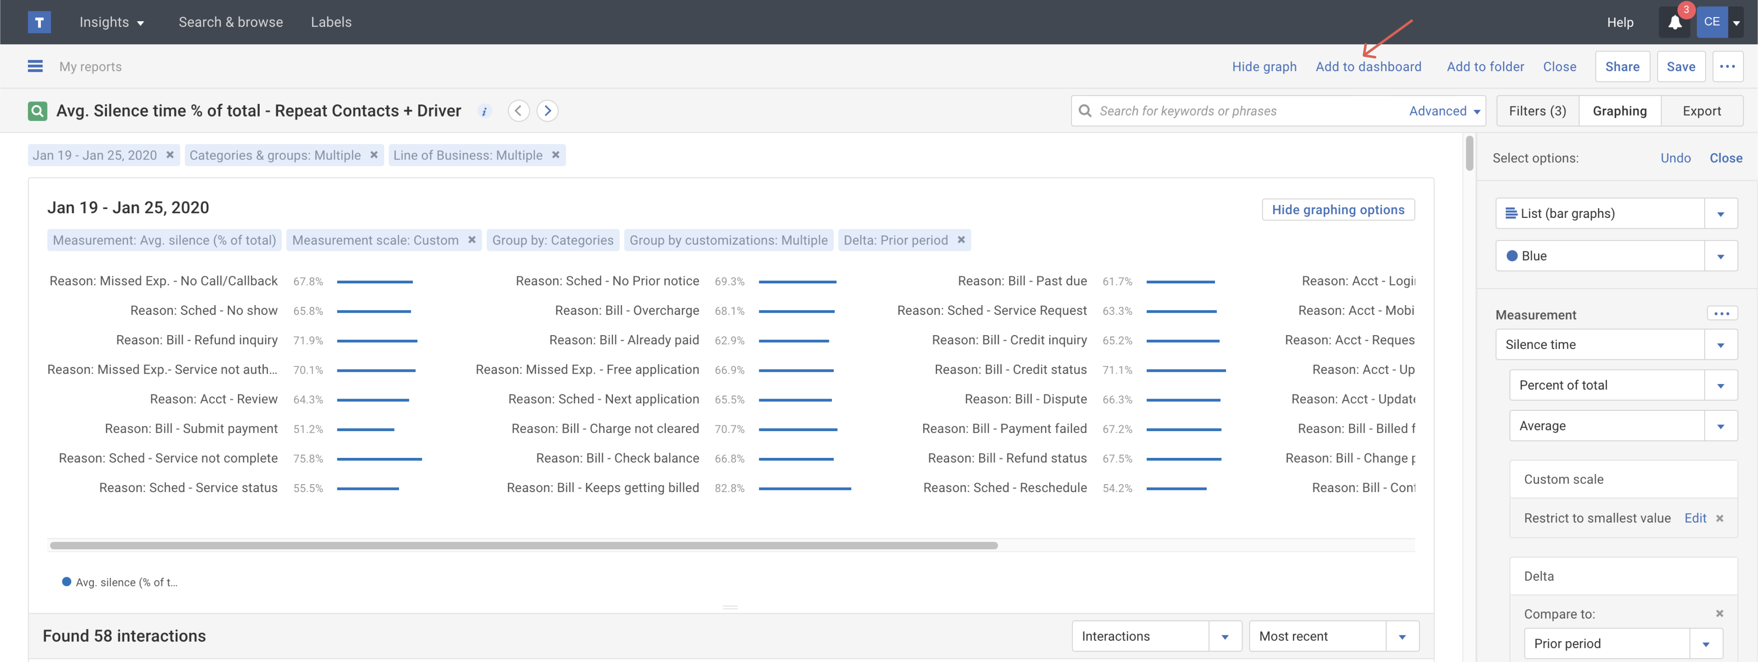This screenshot has height=662, width=1758.
Task: Open the hamburger menu beside My reports
Action: [35, 66]
